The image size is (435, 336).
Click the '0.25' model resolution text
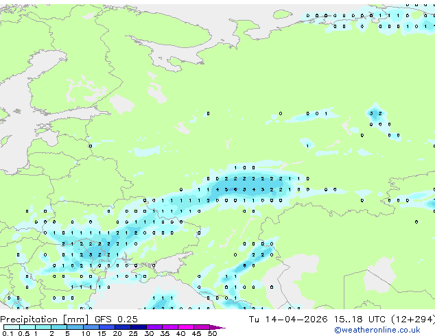coord(128,320)
